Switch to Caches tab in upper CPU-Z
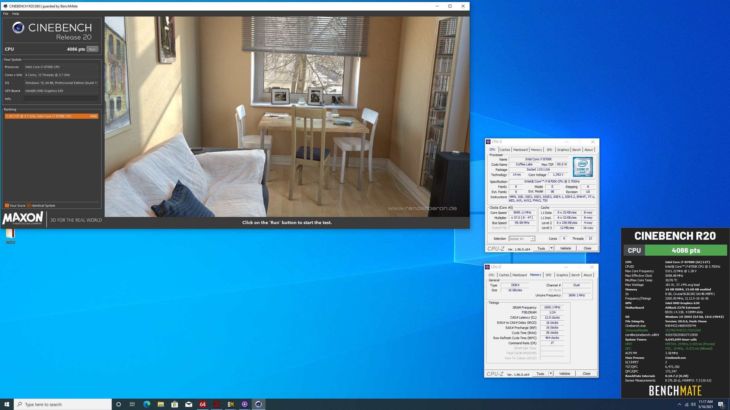The height and width of the screenshot is (410, 730). [x=505, y=150]
